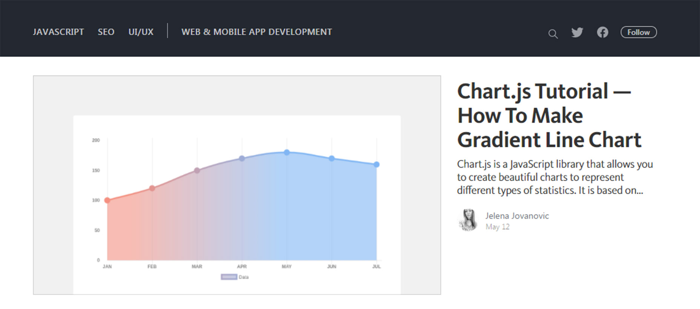The width and height of the screenshot is (700, 309).
Task: Open Web & Mobile App Development link
Action: pyautogui.click(x=256, y=32)
